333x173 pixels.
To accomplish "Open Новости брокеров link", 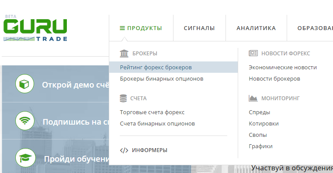I will (x=274, y=79).
